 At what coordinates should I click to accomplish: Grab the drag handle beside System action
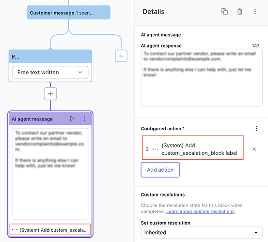[147, 149]
